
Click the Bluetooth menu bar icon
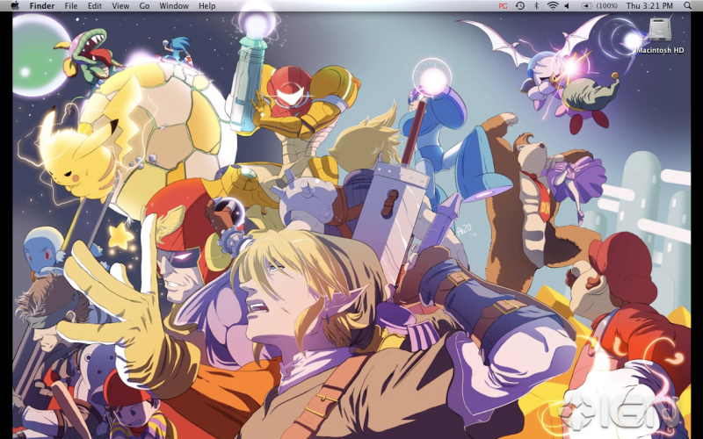point(536,6)
